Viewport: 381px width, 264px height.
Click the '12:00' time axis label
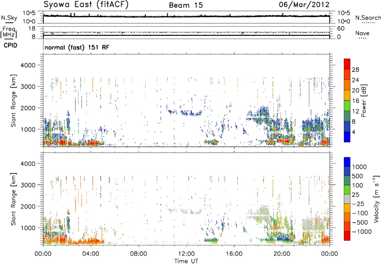point(186,254)
